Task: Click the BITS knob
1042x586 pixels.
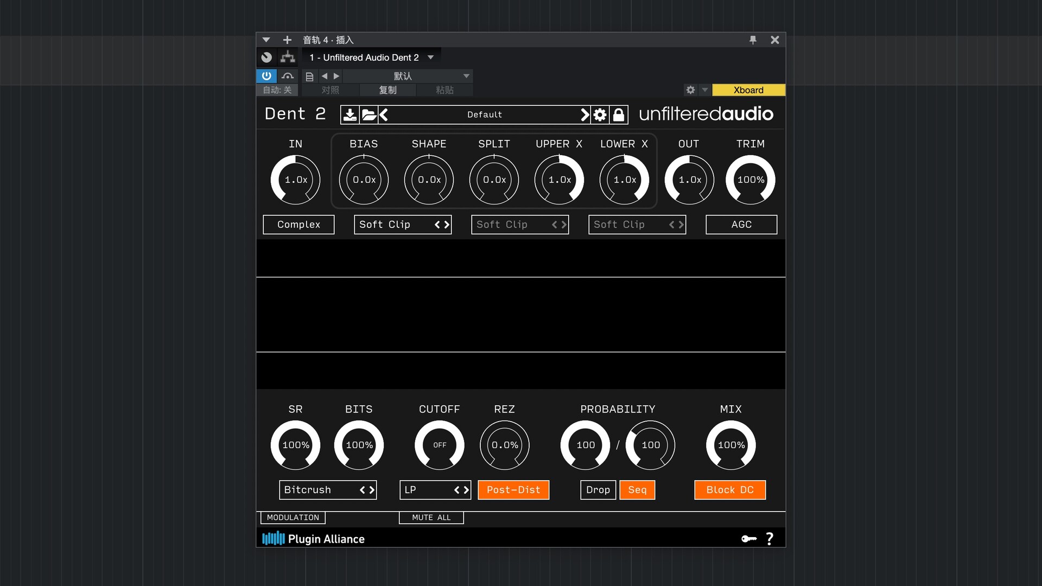Action: [359, 445]
